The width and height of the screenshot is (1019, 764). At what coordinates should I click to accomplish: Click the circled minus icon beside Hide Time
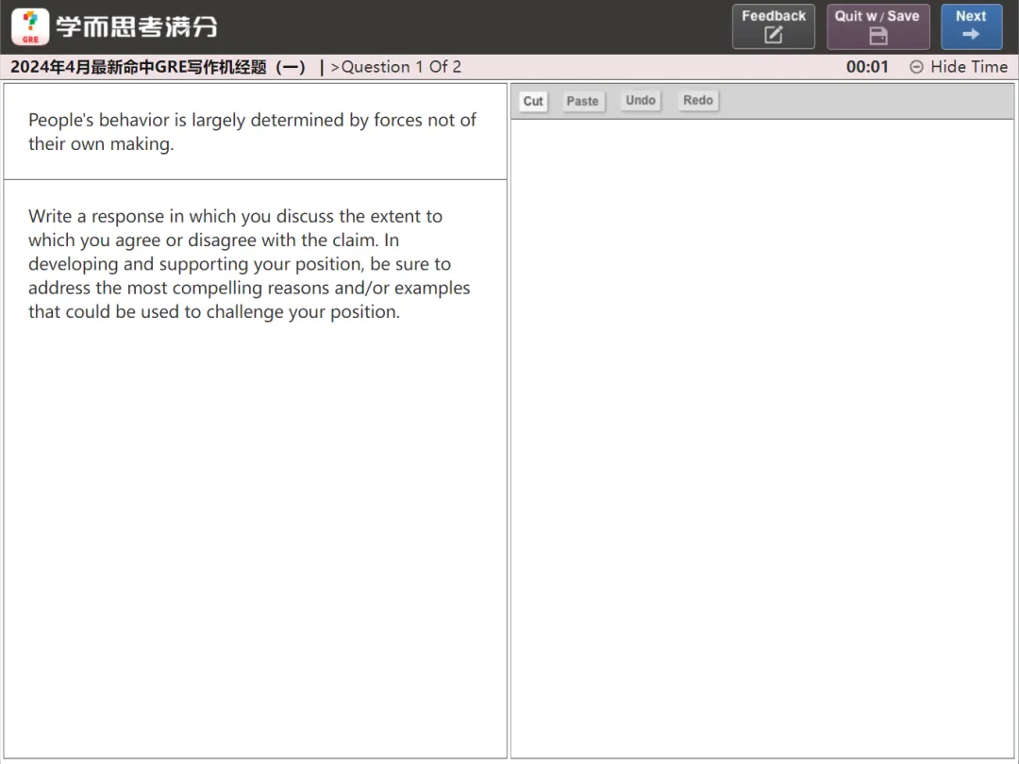[916, 67]
